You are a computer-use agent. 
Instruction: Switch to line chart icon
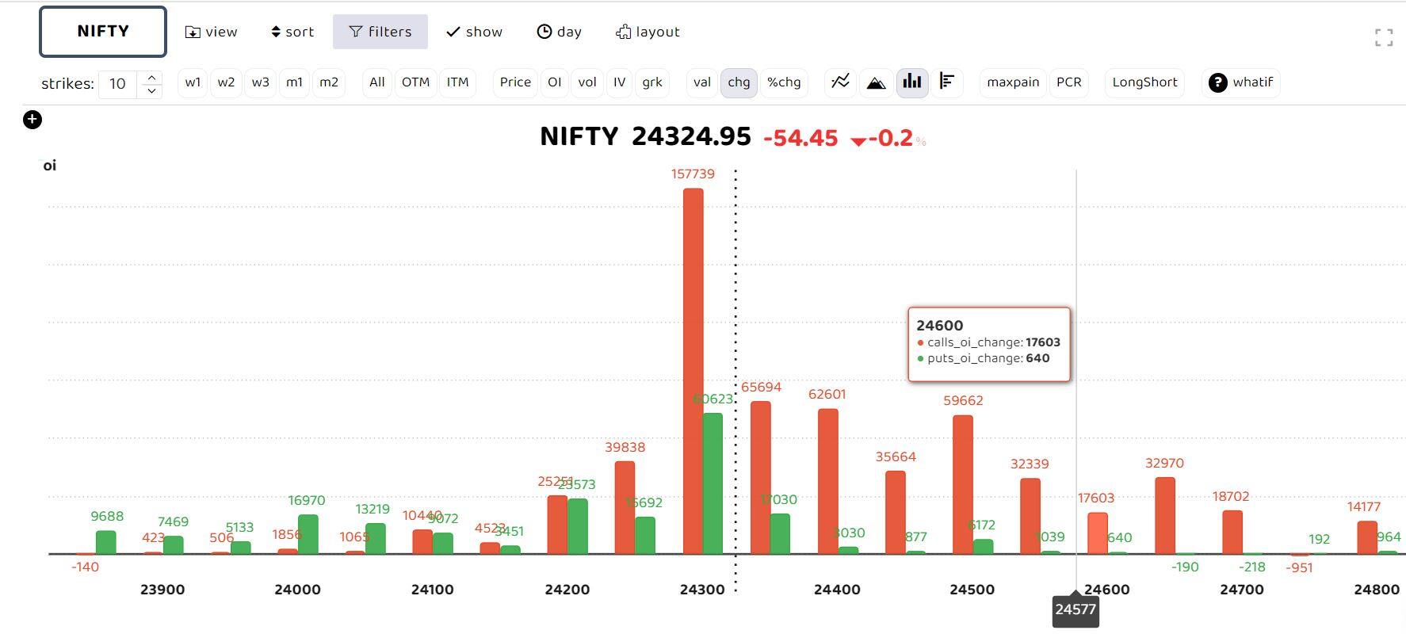(841, 82)
